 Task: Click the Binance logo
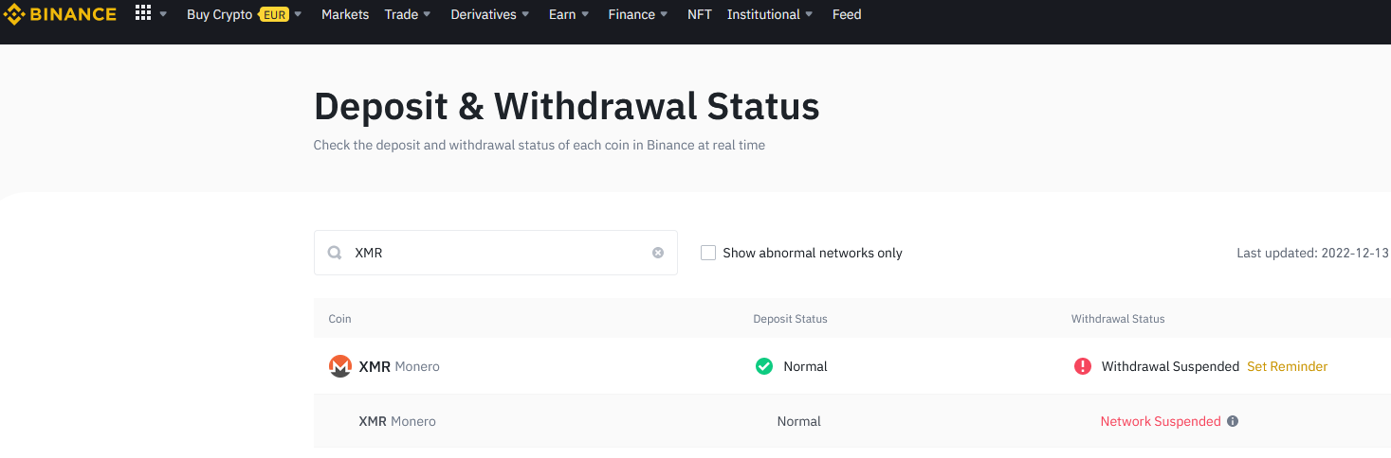pyautogui.click(x=60, y=14)
